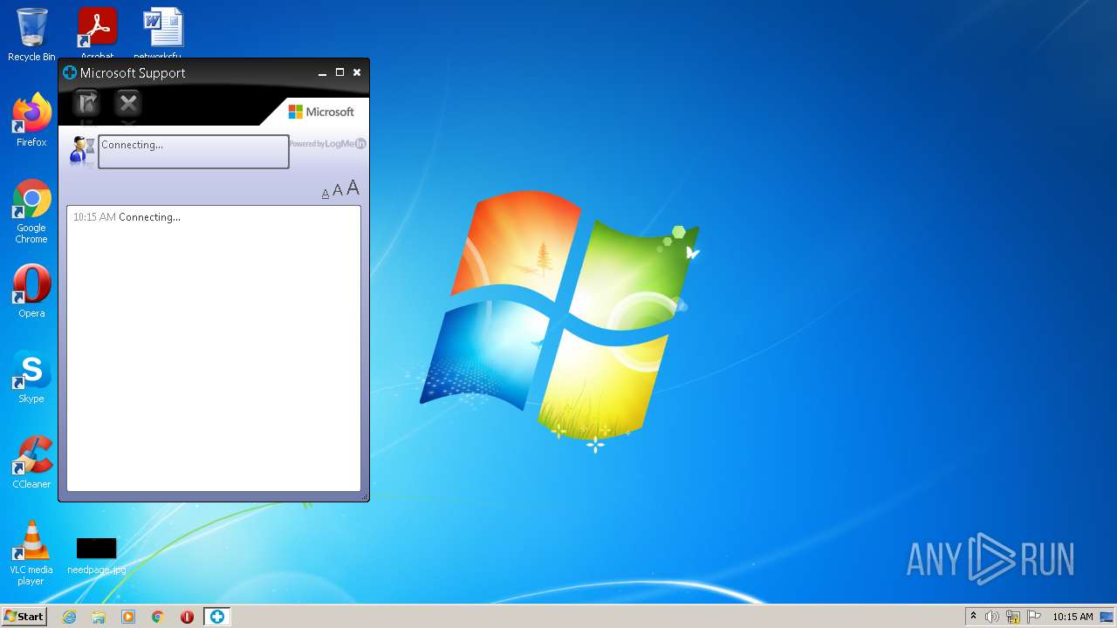Screen dimensions: 1117x628
Task: Open the networksfu Word document icon
Action: 162,33
